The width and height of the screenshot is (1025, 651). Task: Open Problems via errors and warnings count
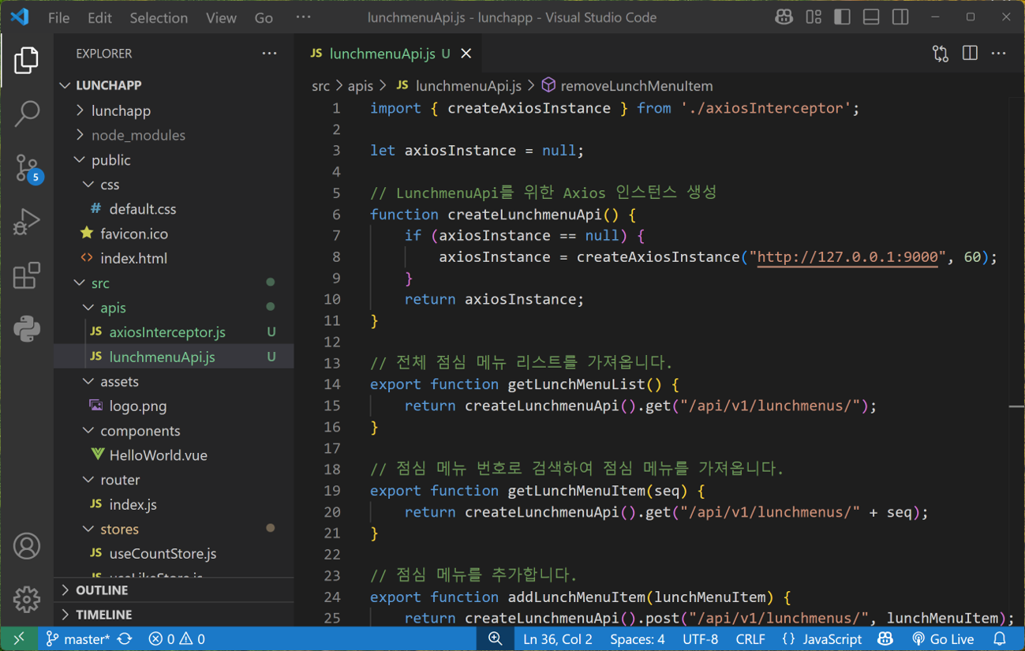(x=177, y=638)
